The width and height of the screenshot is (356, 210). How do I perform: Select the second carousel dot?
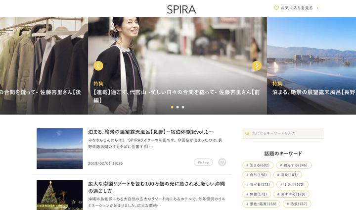click(x=178, y=107)
